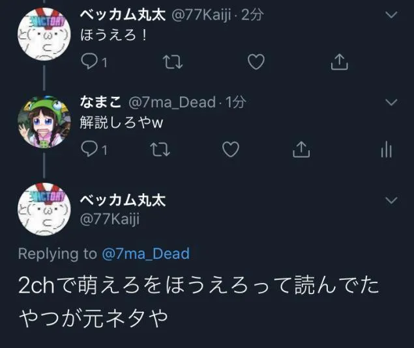
Task: Open options chevron for the ほうえろ！ tweet
Action: 391,14
